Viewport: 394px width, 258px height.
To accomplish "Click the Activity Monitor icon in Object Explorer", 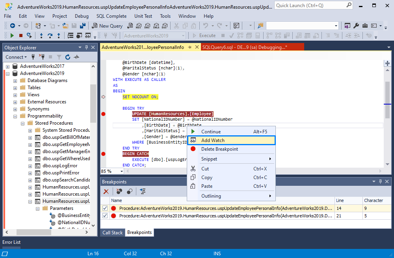I will point(76,57).
